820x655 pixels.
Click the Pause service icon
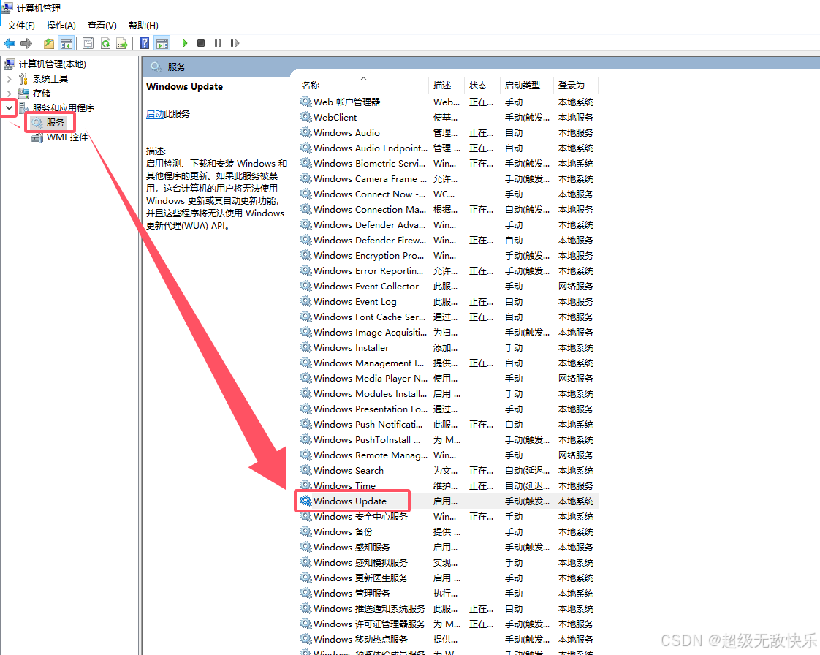coord(218,43)
